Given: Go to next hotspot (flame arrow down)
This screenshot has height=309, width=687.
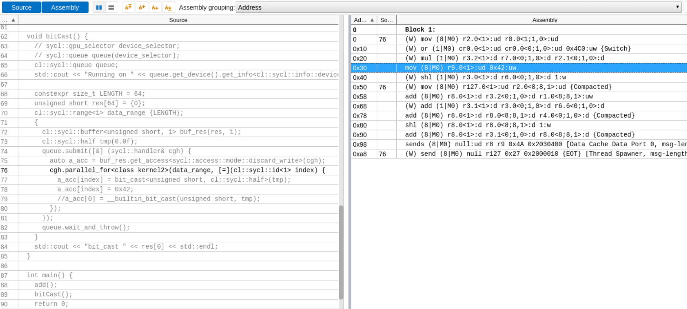Looking at the screenshot, I should click(x=155, y=7).
